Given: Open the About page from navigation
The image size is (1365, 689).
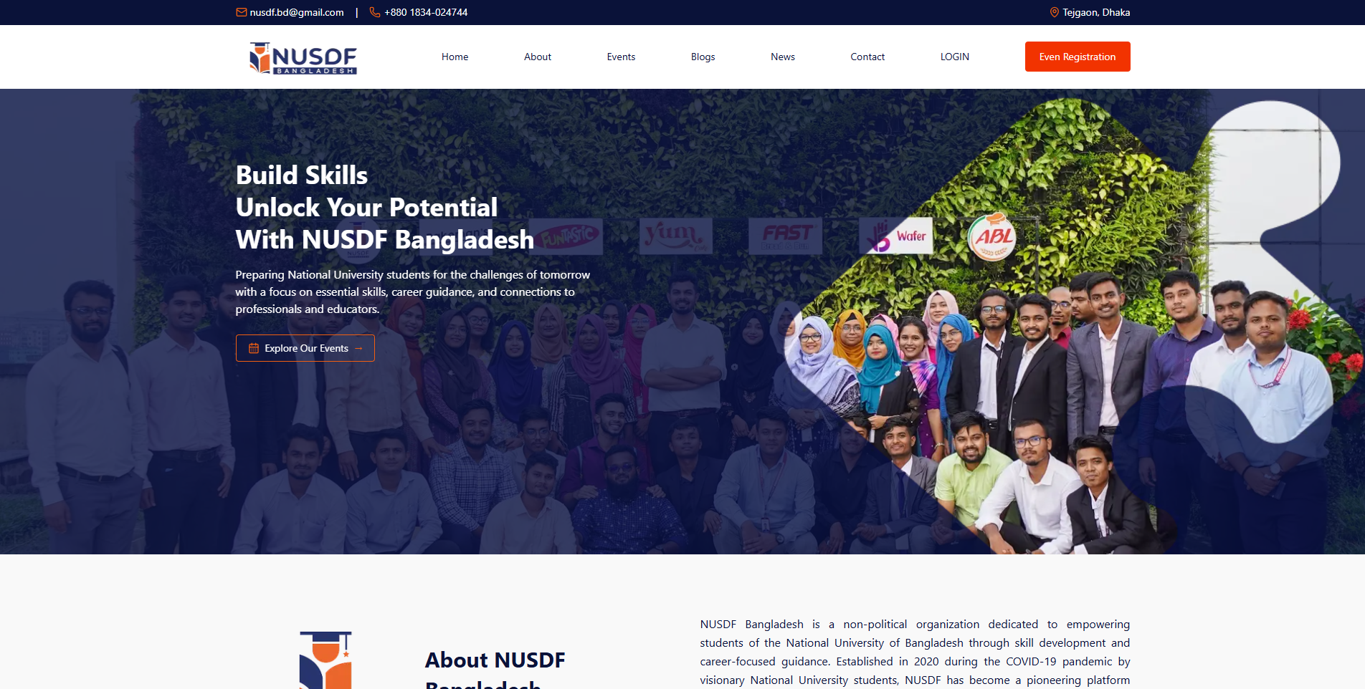Looking at the screenshot, I should pyautogui.click(x=538, y=57).
